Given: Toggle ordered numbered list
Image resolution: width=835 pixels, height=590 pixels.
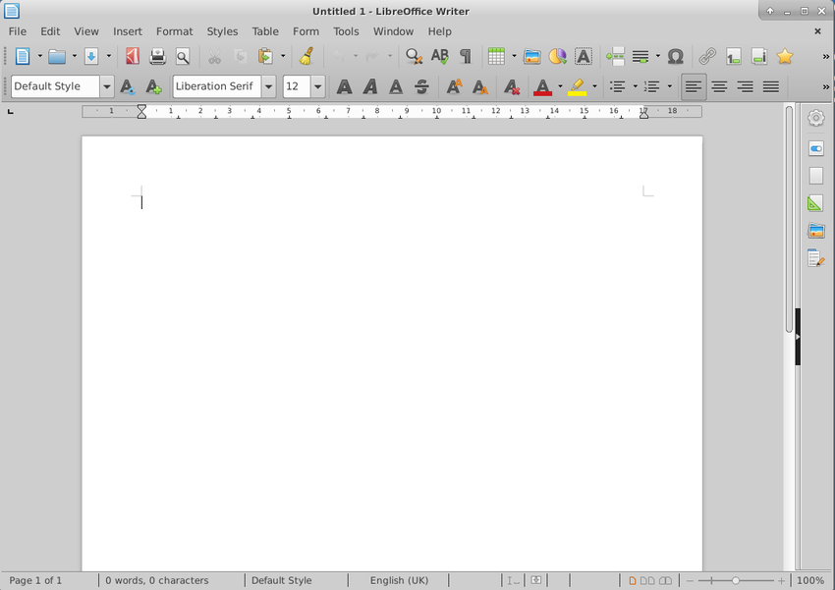Looking at the screenshot, I should tap(652, 86).
